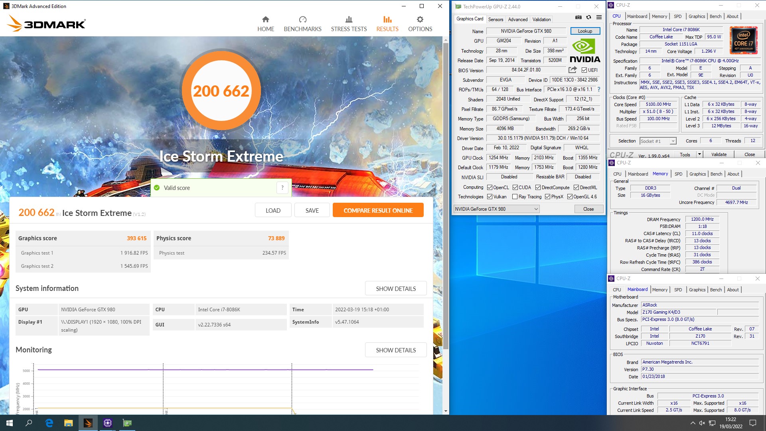Open the BENCHMARKS section in 3DMark
The width and height of the screenshot is (766, 431).
click(302, 24)
